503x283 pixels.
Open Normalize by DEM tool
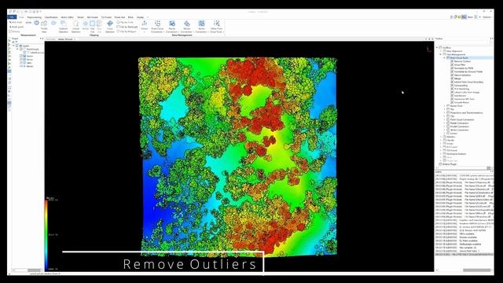(464, 68)
